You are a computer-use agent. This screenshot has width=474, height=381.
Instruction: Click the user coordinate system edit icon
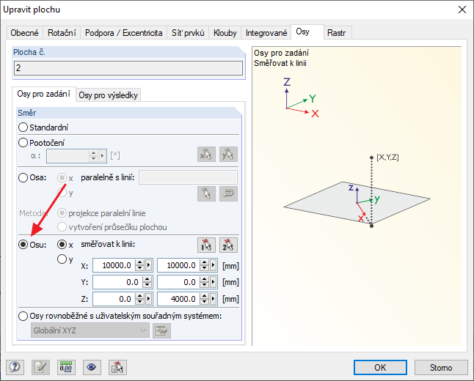(x=161, y=330)
